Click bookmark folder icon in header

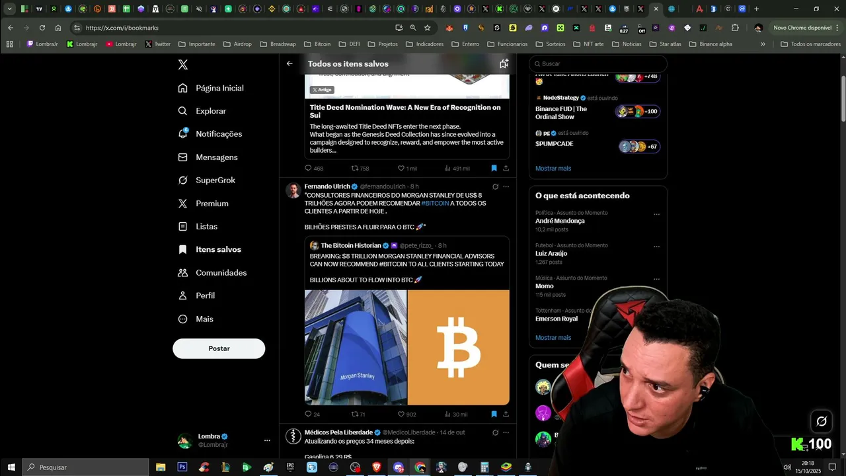[x=504, y=63]
